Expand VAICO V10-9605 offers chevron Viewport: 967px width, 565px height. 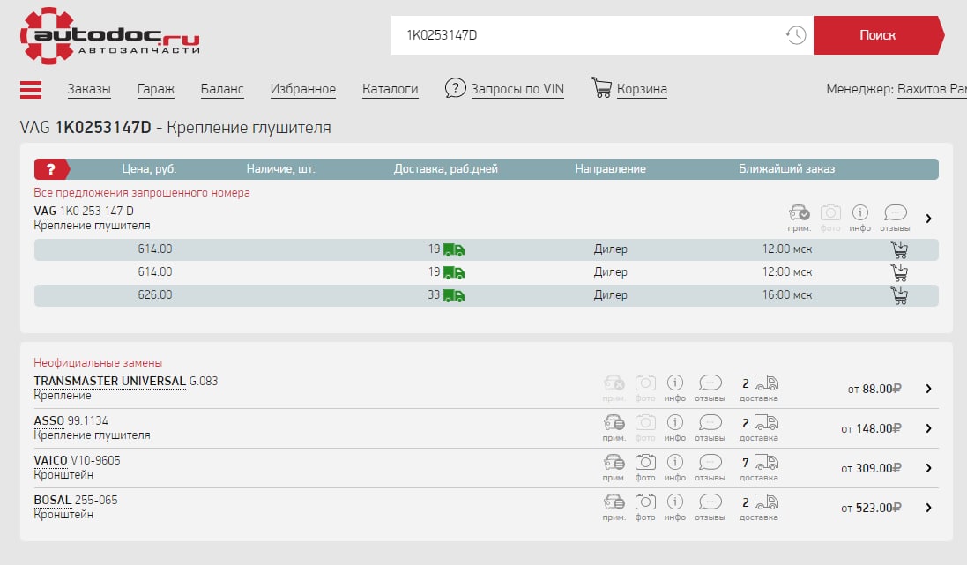929,468
